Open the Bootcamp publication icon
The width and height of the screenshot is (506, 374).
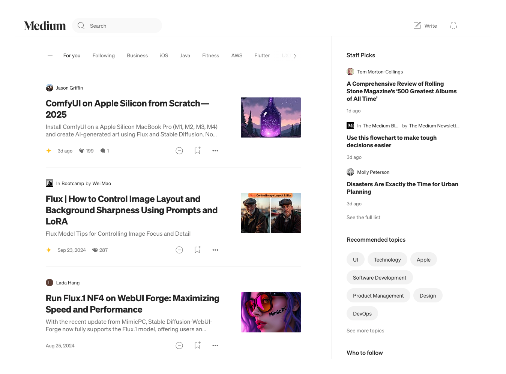pos(49,183)
